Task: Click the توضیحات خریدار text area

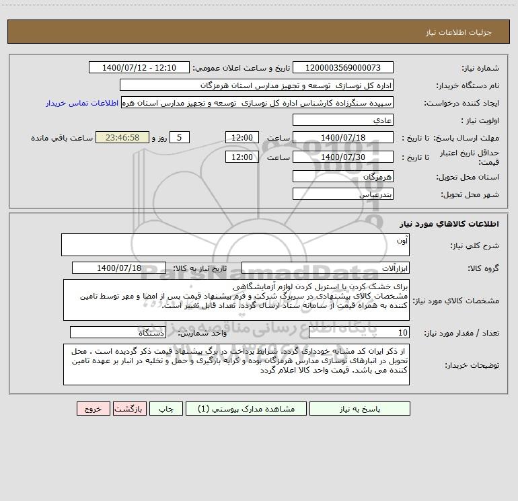Action: pyautogui.click(x=236, y=364)
